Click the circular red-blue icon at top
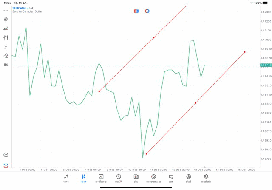The width and height of the screenshot is (272, 190). tap(147, 11)
